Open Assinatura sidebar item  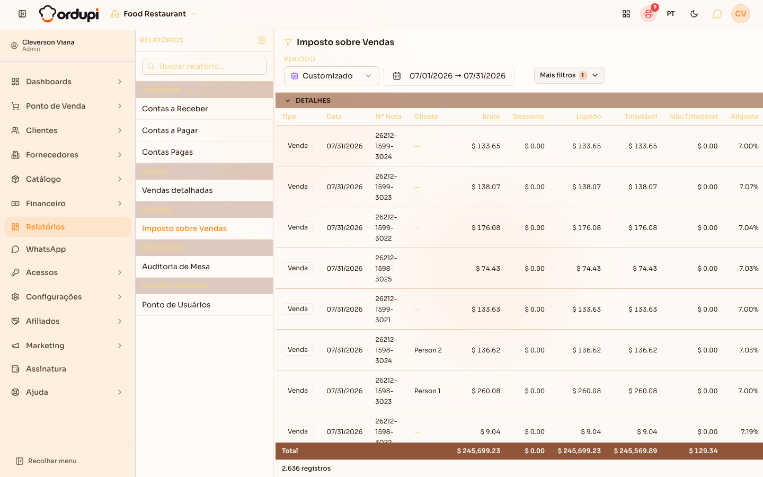(x=67, y=369)
